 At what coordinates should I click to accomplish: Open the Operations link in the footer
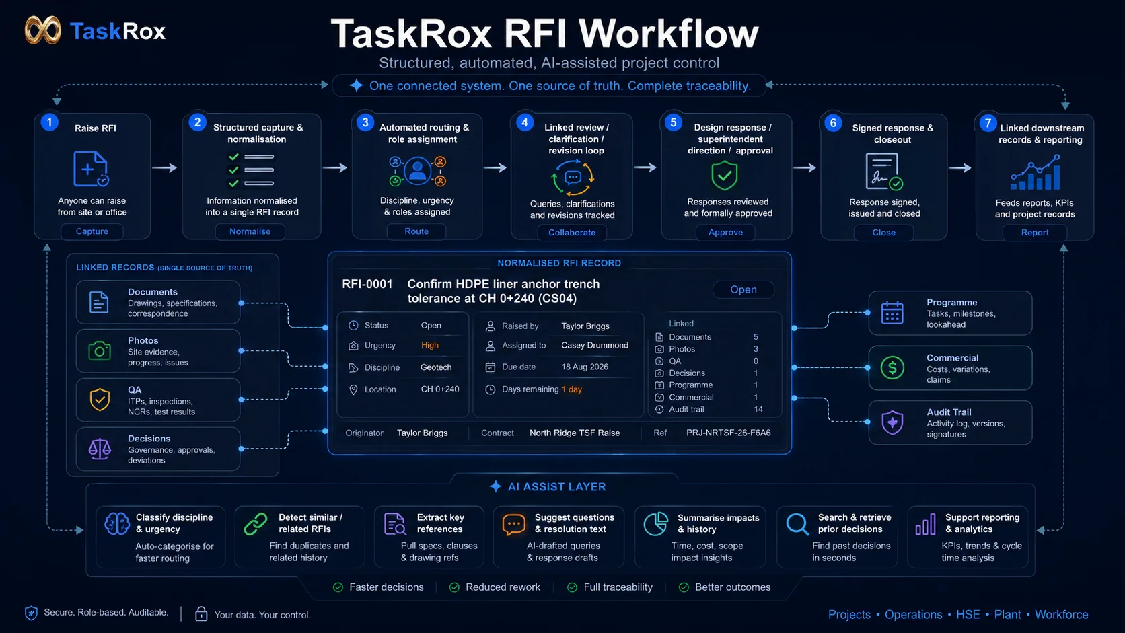[913, 614]
